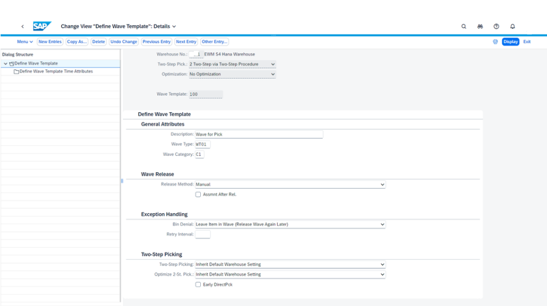Viewport: 547px width, 306px height.
Task: Expand the Bin Denial dropdown
Action: [x=382, y=224]
